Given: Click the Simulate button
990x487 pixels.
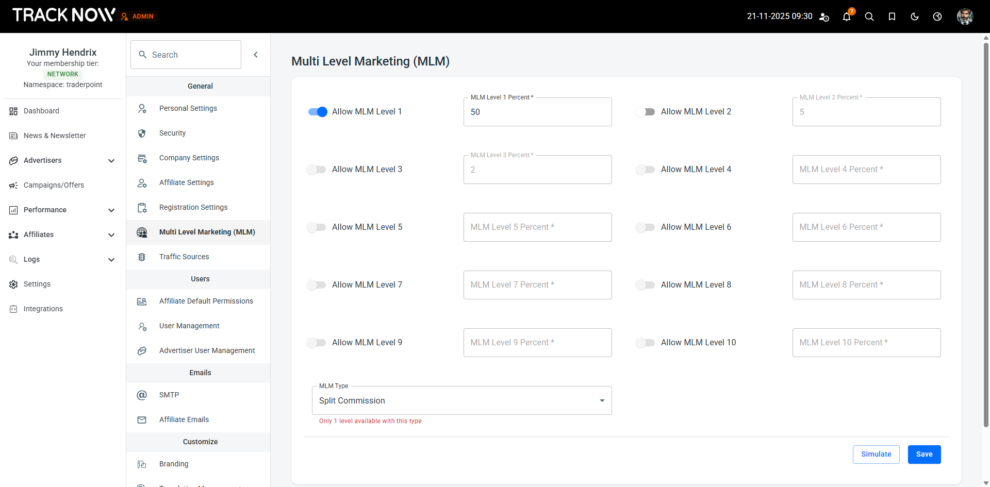Looking at the screenshot, I should click(x=876, y=454).
